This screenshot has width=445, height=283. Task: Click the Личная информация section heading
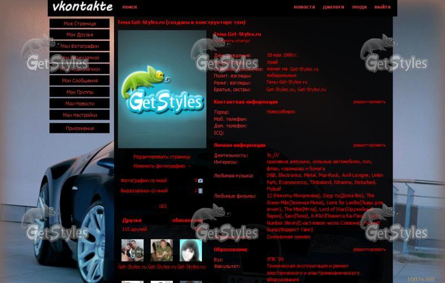point(240,145)
